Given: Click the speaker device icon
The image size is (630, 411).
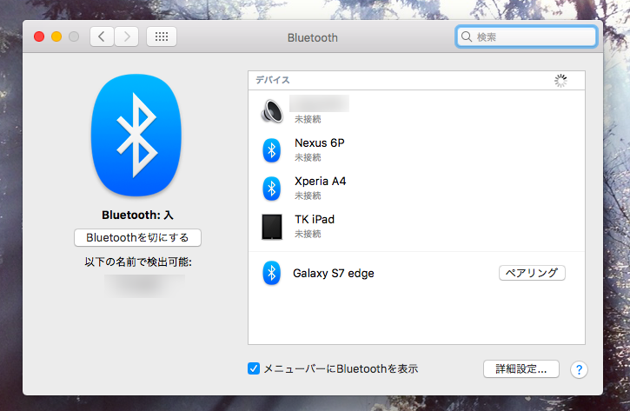Looking at the screenshot, I should pyautogui.click(x=272, y=111).
